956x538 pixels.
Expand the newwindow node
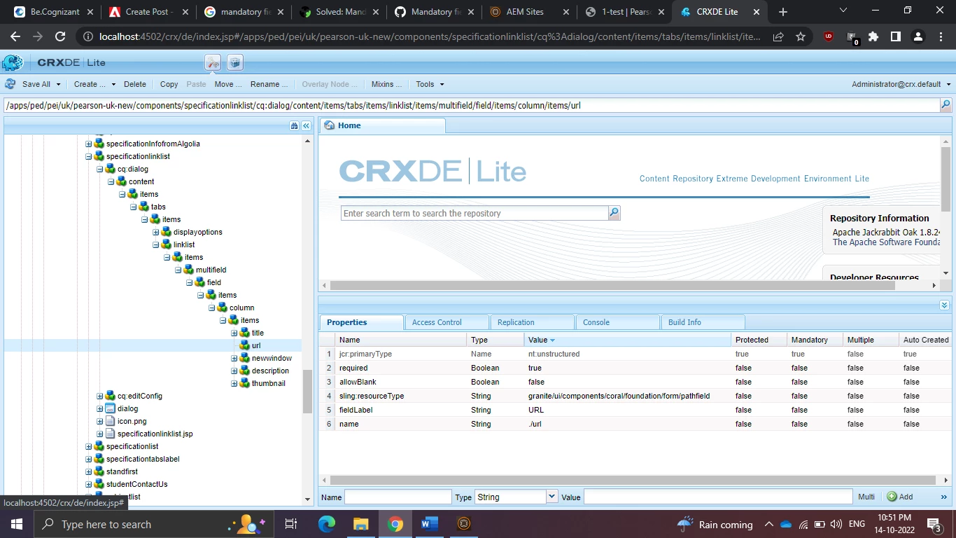[234, 358]
